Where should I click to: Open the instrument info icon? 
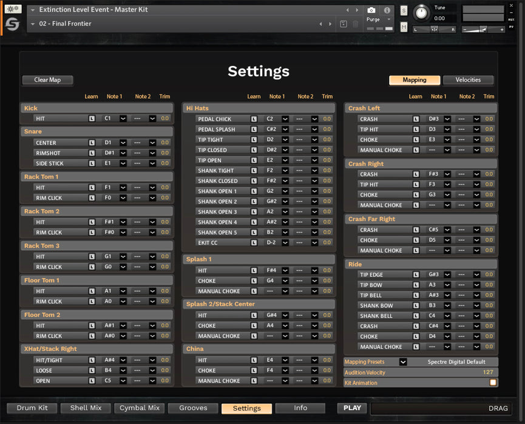[388, 10]
